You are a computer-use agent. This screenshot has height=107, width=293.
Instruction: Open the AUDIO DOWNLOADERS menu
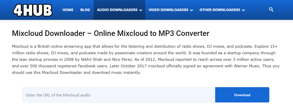119,10
